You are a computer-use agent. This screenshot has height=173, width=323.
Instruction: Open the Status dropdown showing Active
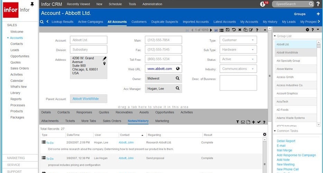pyautogui.click(x=238, y=59)
